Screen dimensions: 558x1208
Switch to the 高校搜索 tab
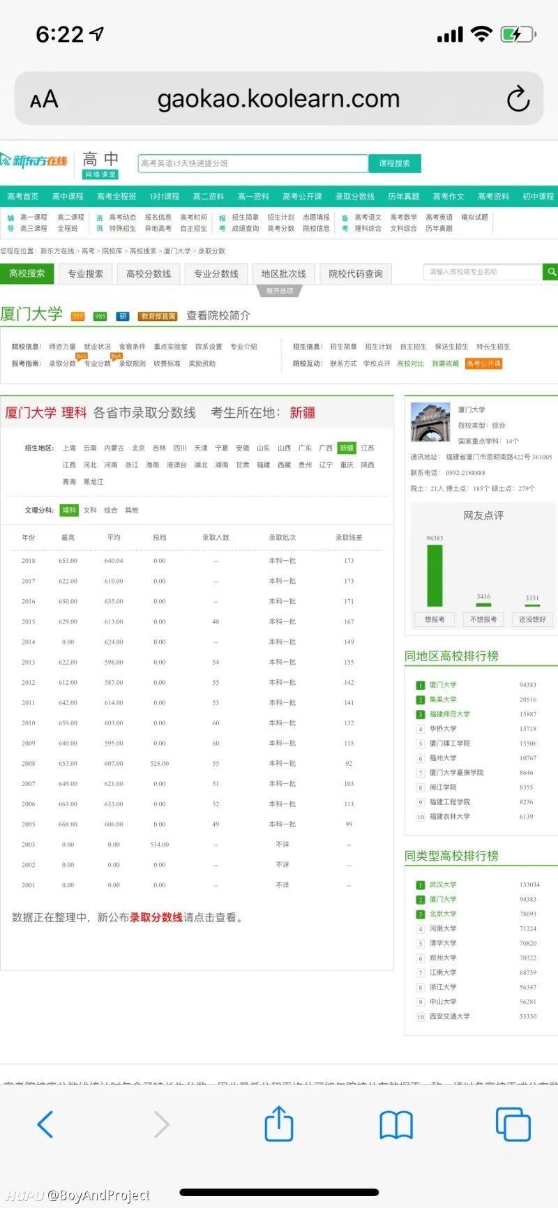[x=27, y=273]
